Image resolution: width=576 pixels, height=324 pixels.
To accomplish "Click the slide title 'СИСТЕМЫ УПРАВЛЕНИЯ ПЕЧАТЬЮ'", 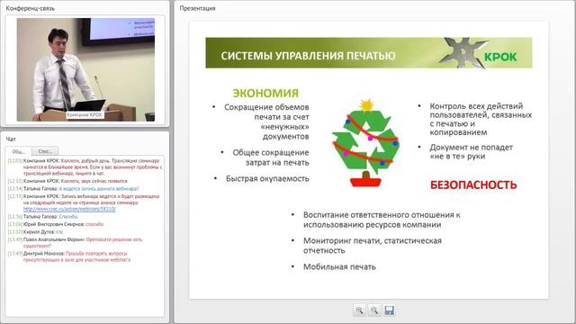I will 308,56.
